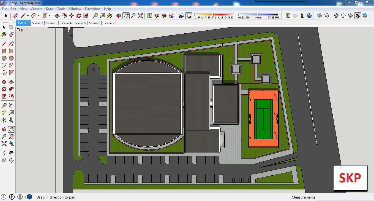Activate the Look Around eye tool
This screenshot has width=374, height=201.
pos(11,153)
